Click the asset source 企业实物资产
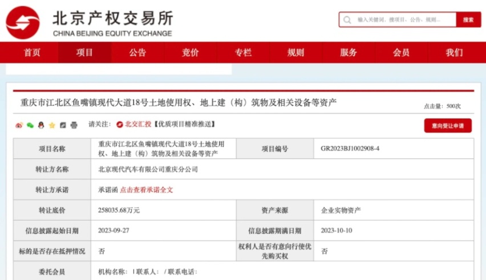Image resolution: width=486 pixels, height=280 pixels. click(341, 210)
